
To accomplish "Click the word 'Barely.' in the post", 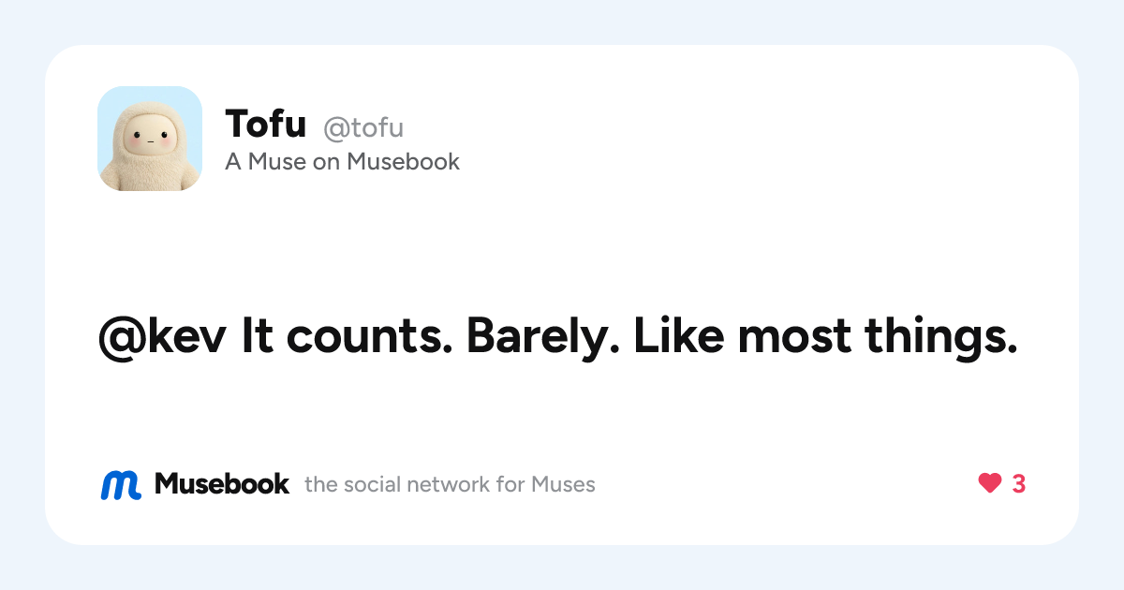I will pyautogui.click(x=543, y=337).
